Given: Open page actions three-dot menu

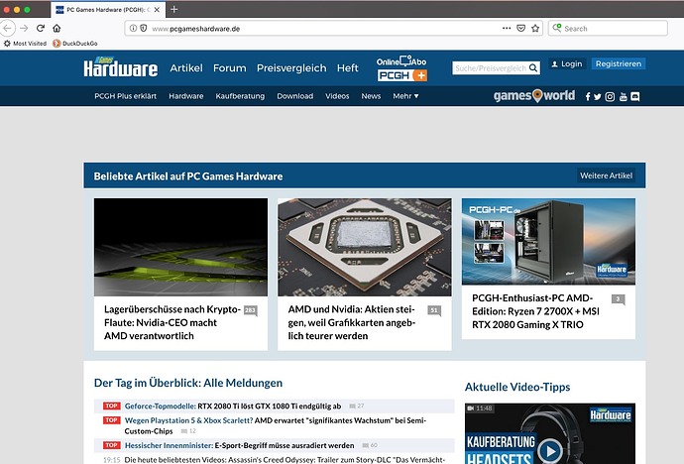Looking at the screenshot, I should [507, 29].
